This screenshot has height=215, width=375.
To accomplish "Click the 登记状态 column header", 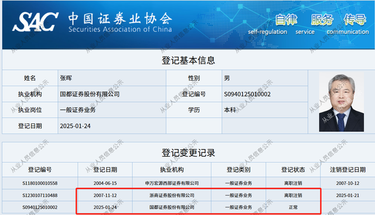I will coord(293,169).
